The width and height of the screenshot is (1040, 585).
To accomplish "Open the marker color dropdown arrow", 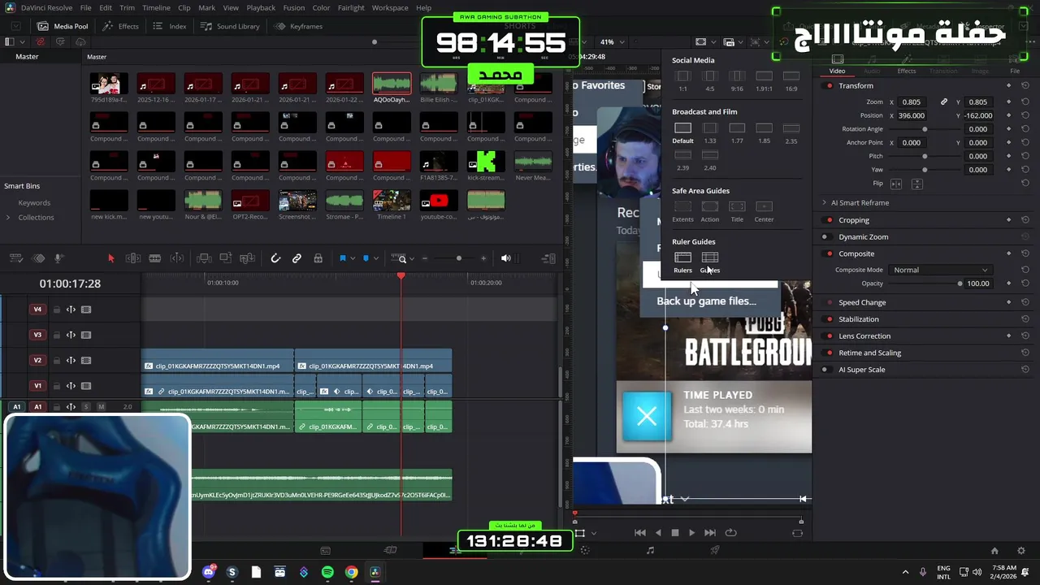I will 375,258.
